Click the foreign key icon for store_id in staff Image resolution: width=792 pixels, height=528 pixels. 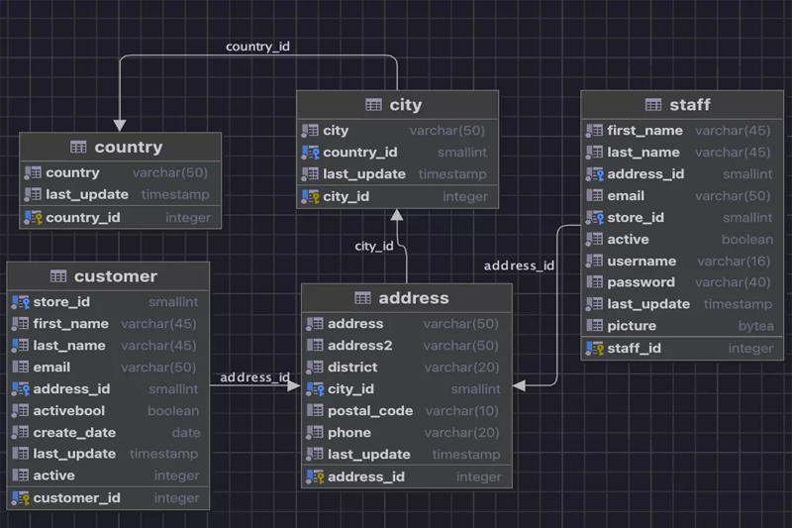click(x=594, y=218)
